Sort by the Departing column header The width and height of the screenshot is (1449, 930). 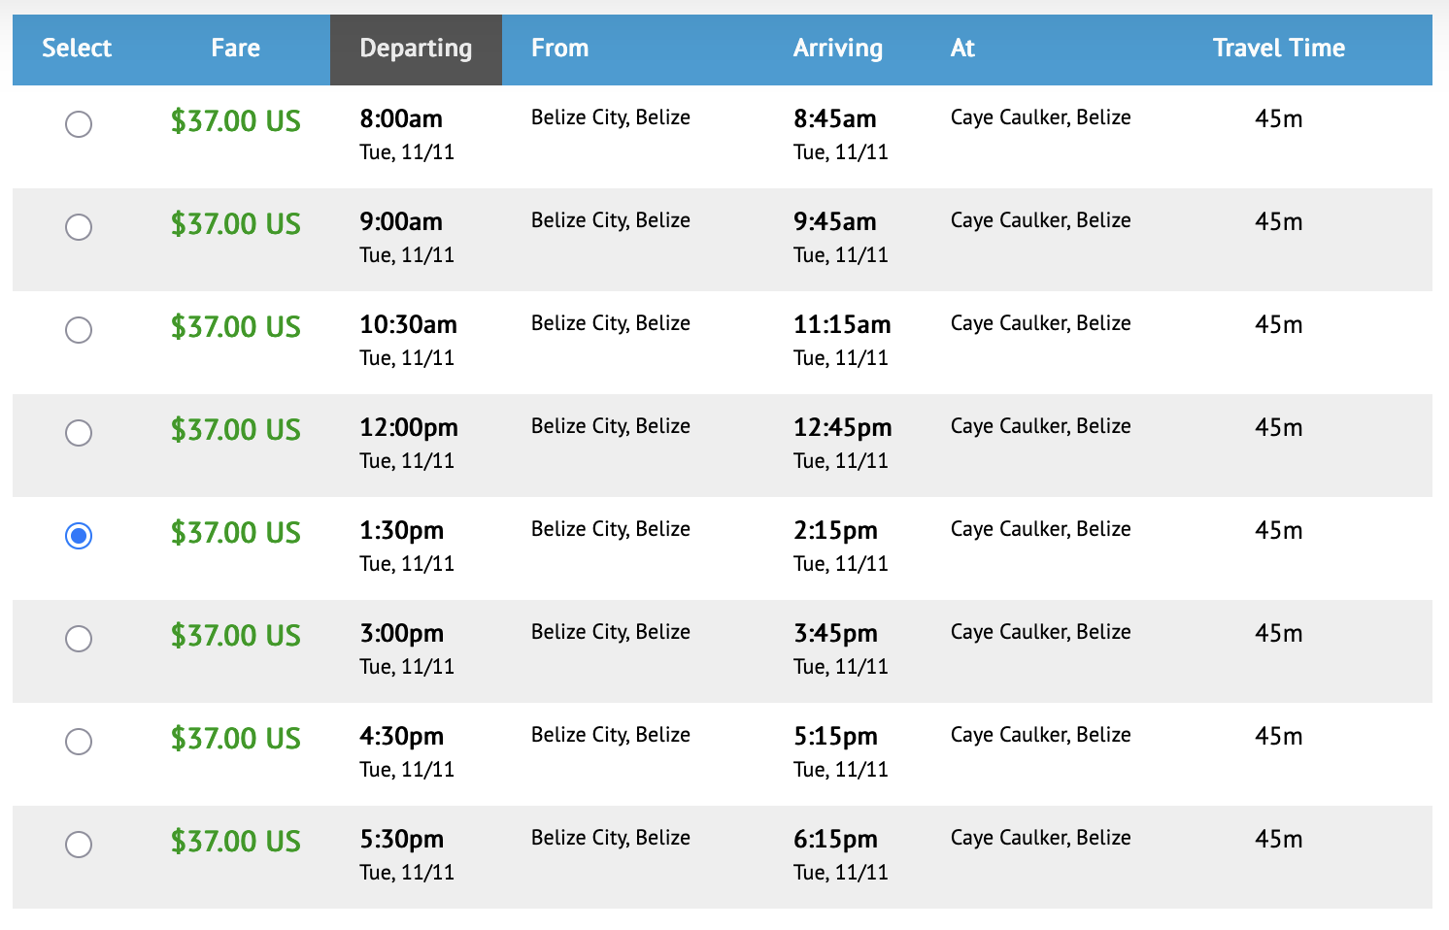tap(416, 50)
